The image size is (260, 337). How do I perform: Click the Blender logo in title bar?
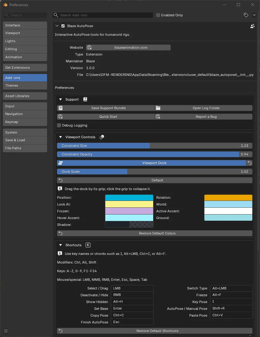pyautogui.click(x=5, y=5)
